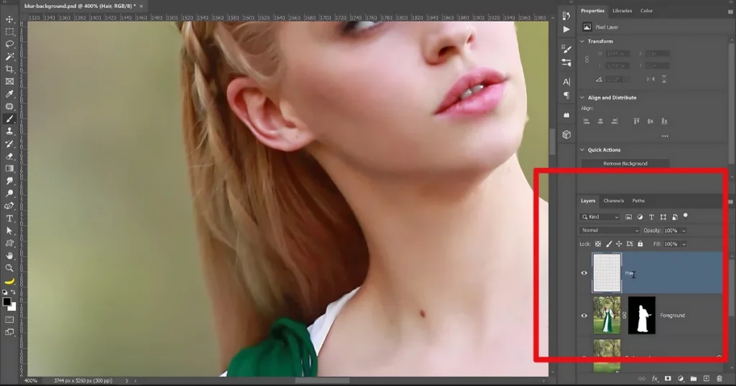The height and width of the screenshot is (386, 736).
Task: Open the Properties panel menu
Action: click(x=730, y=11)
